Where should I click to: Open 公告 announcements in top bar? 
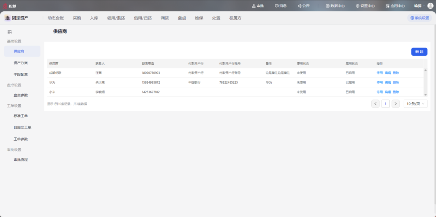304,6
